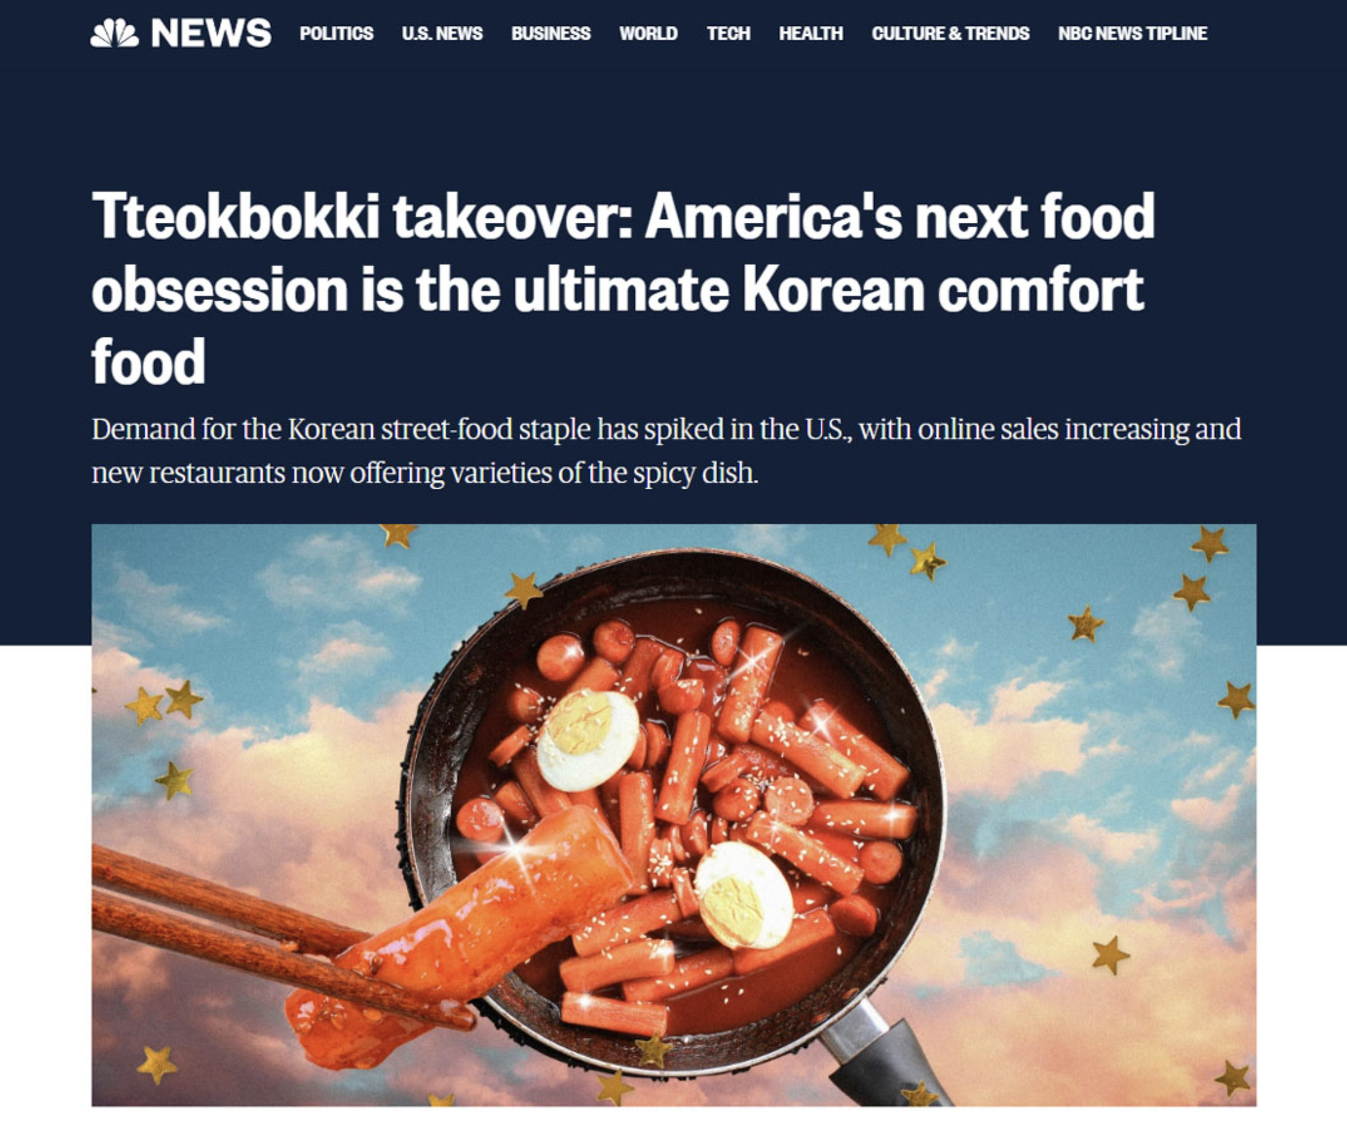Click the NBC peacock logo icon
The height and width of the screenshot is (1123, 1347).
[x=114, y=33]
